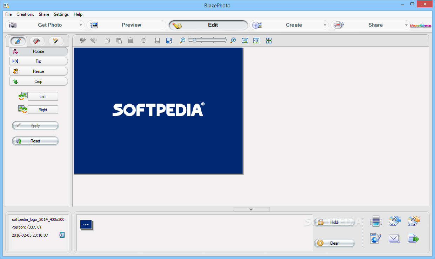Click the Softpedia image on the canvas
Screen dimensions: 435x259
pyautogui.click(x=158, y=111)
